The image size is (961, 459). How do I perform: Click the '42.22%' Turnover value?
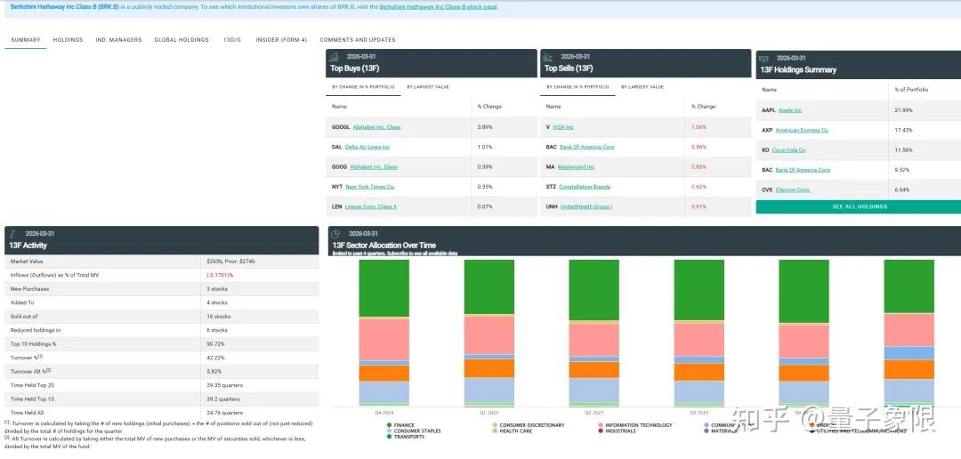pyautogui.click(x=215, y=358)
